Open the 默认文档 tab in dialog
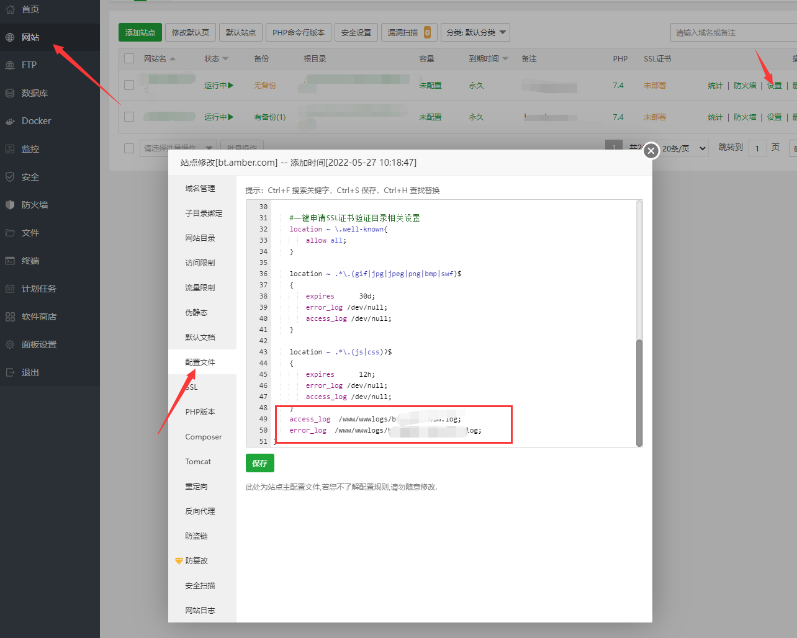The width and height of the screenshot is (797, 638). click(200, 338)
